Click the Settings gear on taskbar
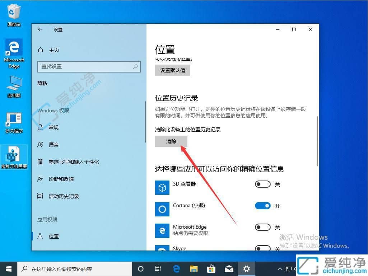 coord(246,269)
